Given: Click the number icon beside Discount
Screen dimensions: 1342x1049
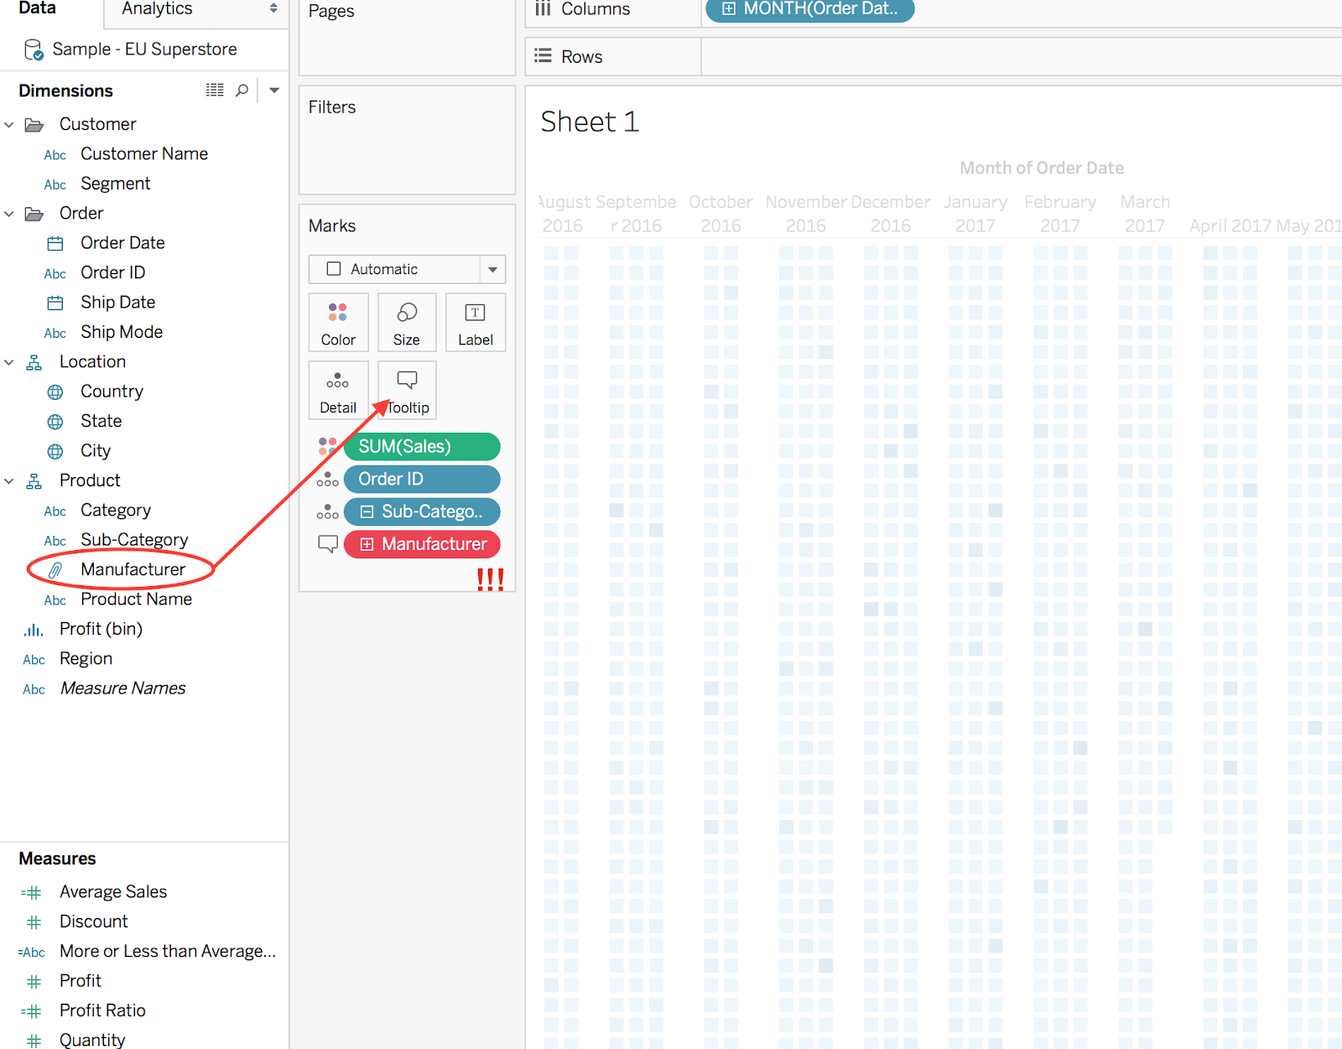Looking at the screenshot, I should tap(34, 922).
